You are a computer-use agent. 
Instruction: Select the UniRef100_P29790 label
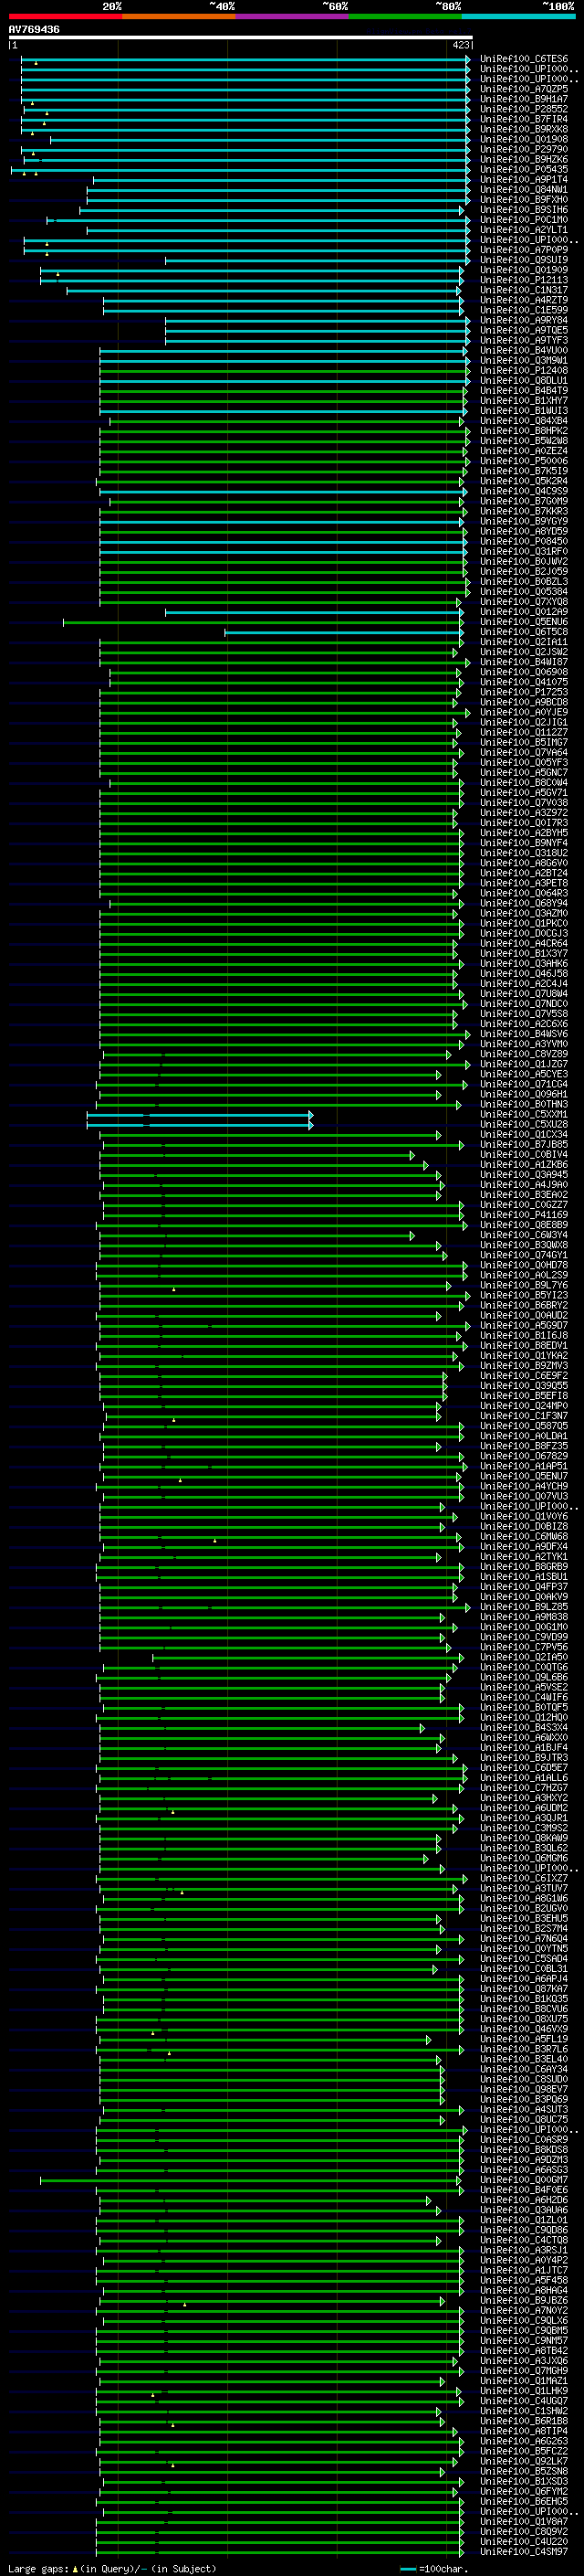pyautogui.click(x=524, y=149)
